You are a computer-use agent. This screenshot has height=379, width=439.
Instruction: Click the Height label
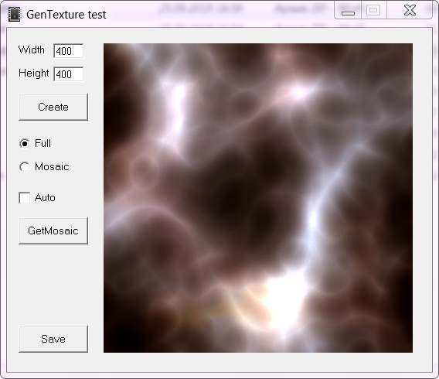33,73
